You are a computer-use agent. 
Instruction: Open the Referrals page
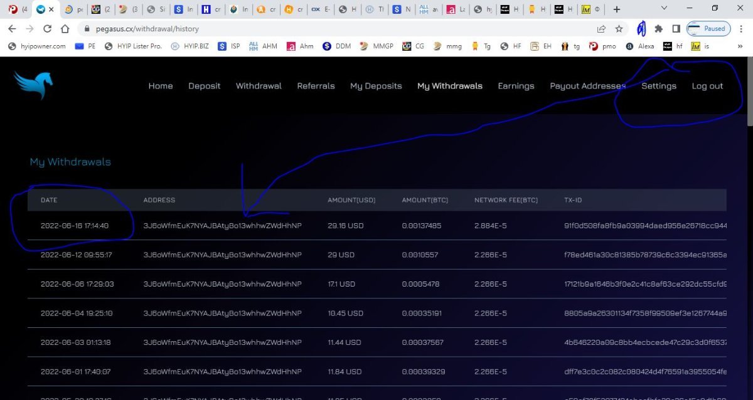tap(316, 86)
